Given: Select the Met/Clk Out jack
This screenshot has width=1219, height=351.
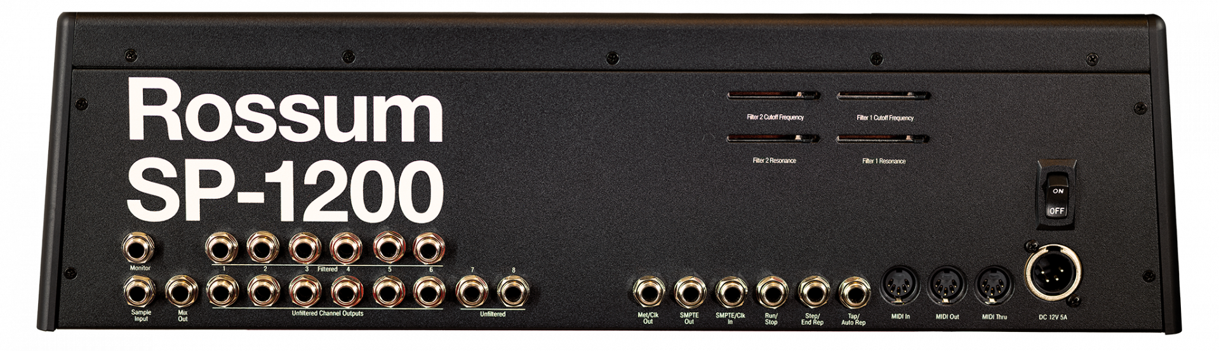Looking at the screenshot, I should coord(648,292).
